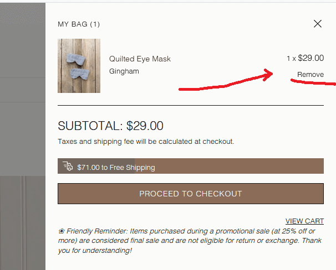Select the Gingham variant label
Viewport: 336px width, 270px height.
[x=124, y=71]
